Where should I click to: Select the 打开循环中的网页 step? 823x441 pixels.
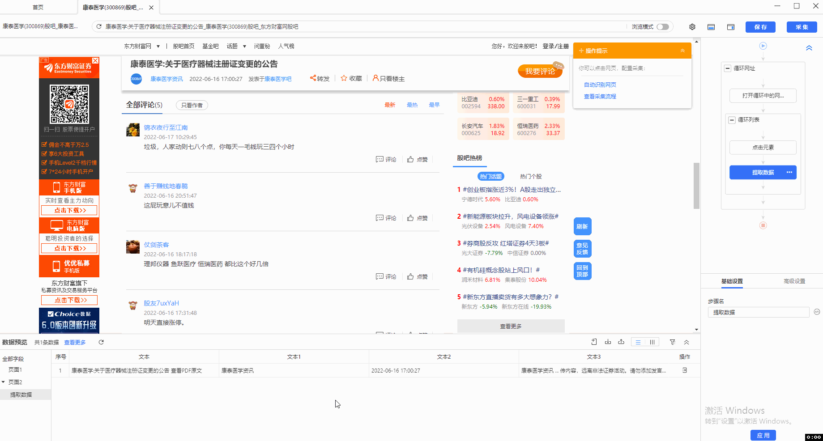pyautogui.click(x=763, y=96)
